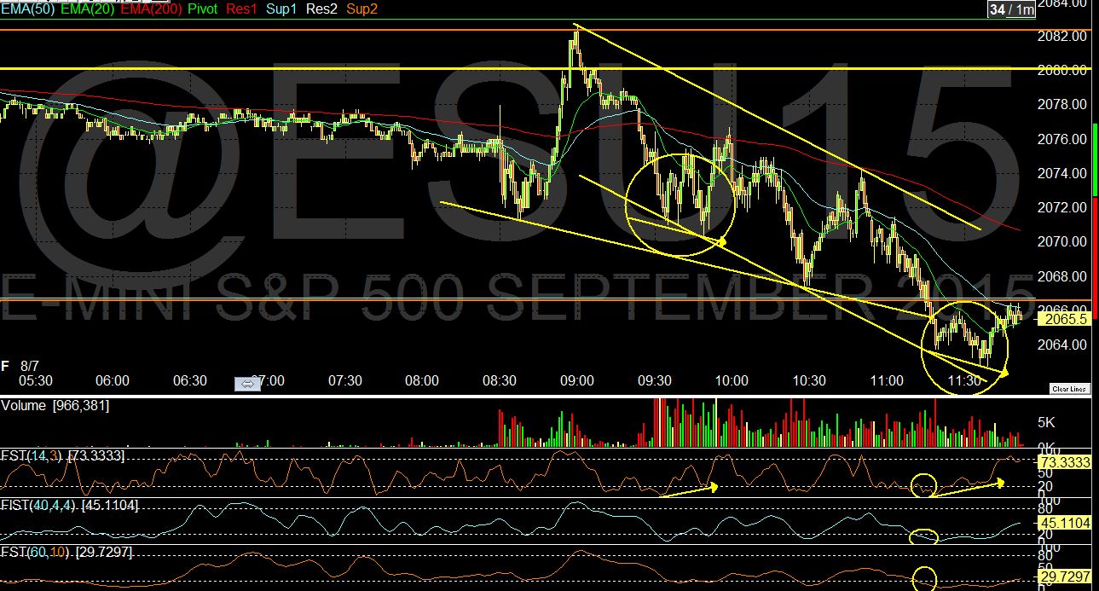Click the 73.3333 stochastic value tag

[x=1063, y=461]
